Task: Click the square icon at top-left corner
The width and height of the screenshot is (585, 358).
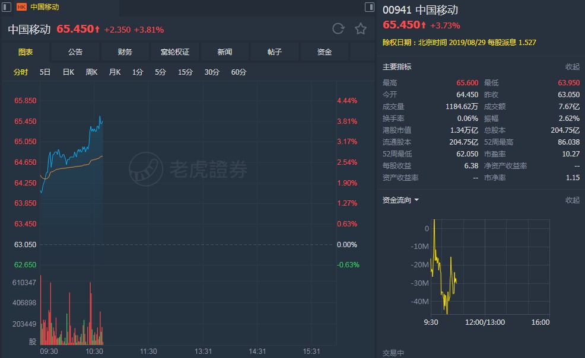Action: coord(5,7)
